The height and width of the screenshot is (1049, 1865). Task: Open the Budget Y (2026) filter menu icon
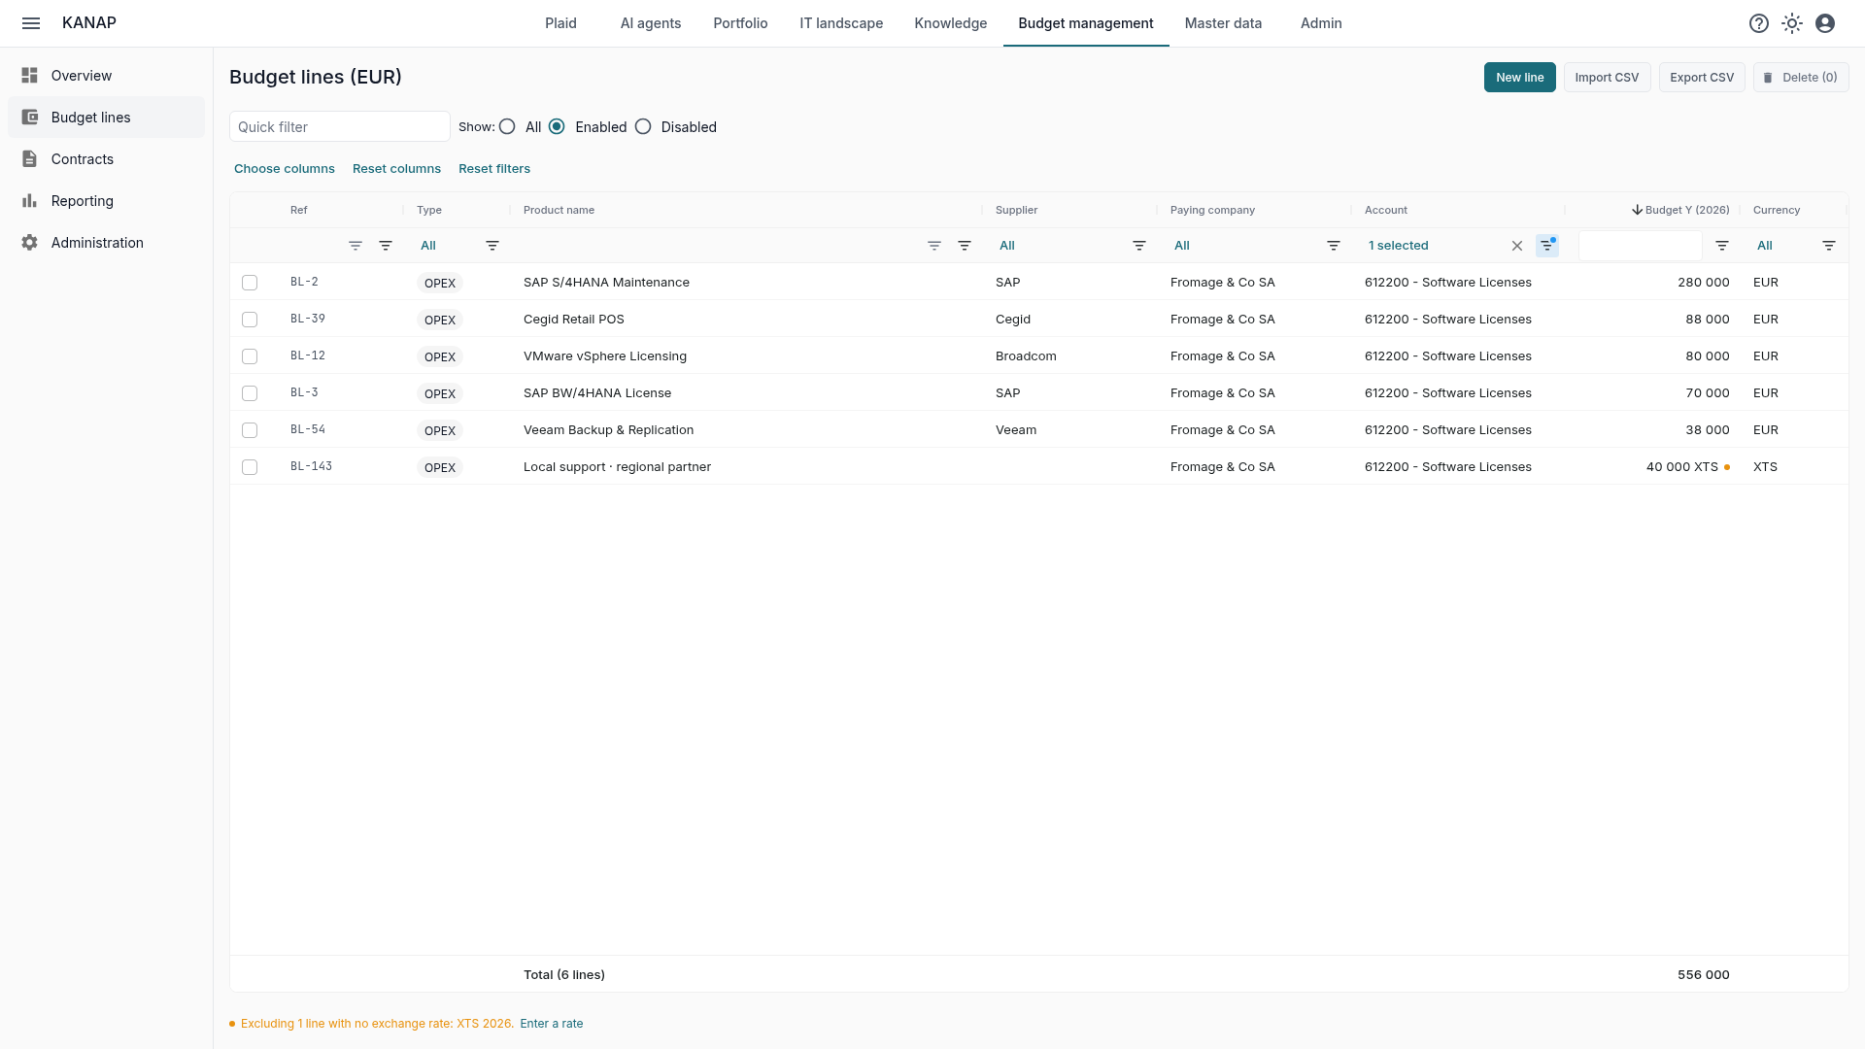point(1722,246)
